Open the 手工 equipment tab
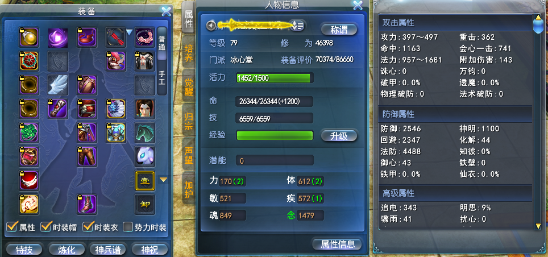Viewport: 548px width, 257px height. point(162,78)
